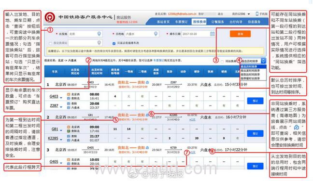Open map icon in route 2 贵阳北—贵阳
This screenshot has width=313, height=181.
pos(147,115)
